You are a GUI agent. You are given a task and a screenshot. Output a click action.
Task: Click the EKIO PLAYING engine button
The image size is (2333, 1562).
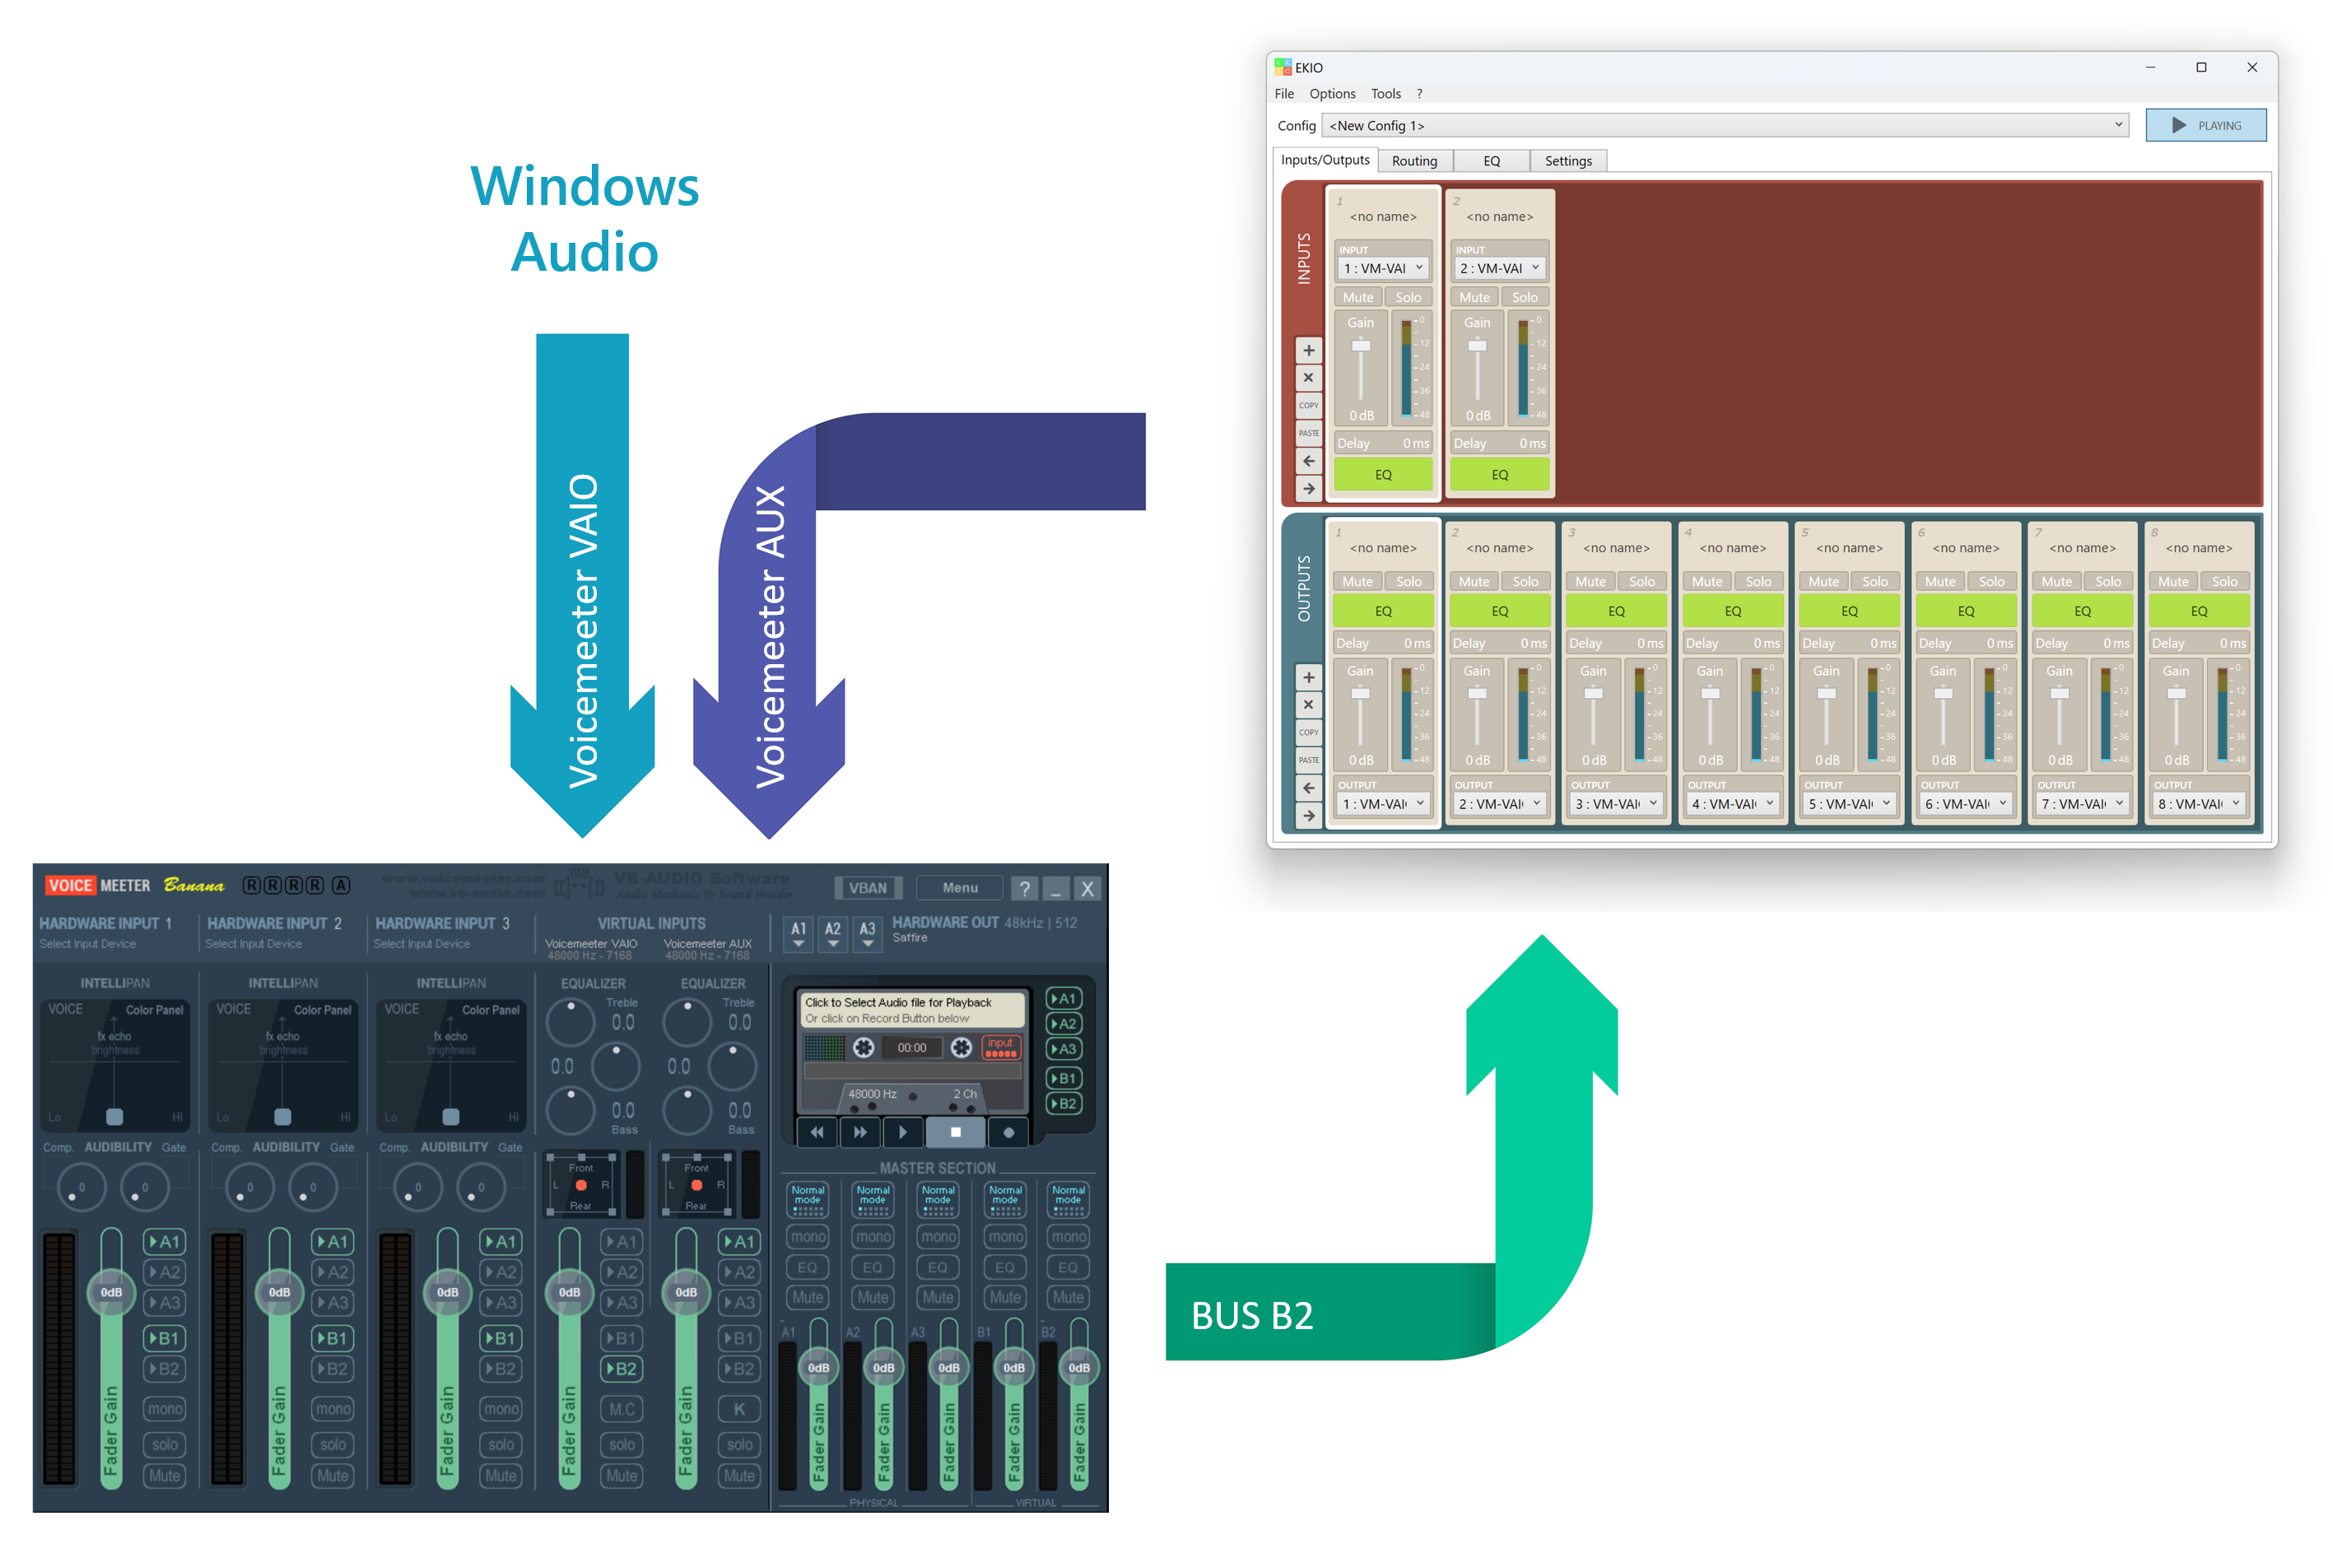pyautogui.click(x=2205, y=126)
